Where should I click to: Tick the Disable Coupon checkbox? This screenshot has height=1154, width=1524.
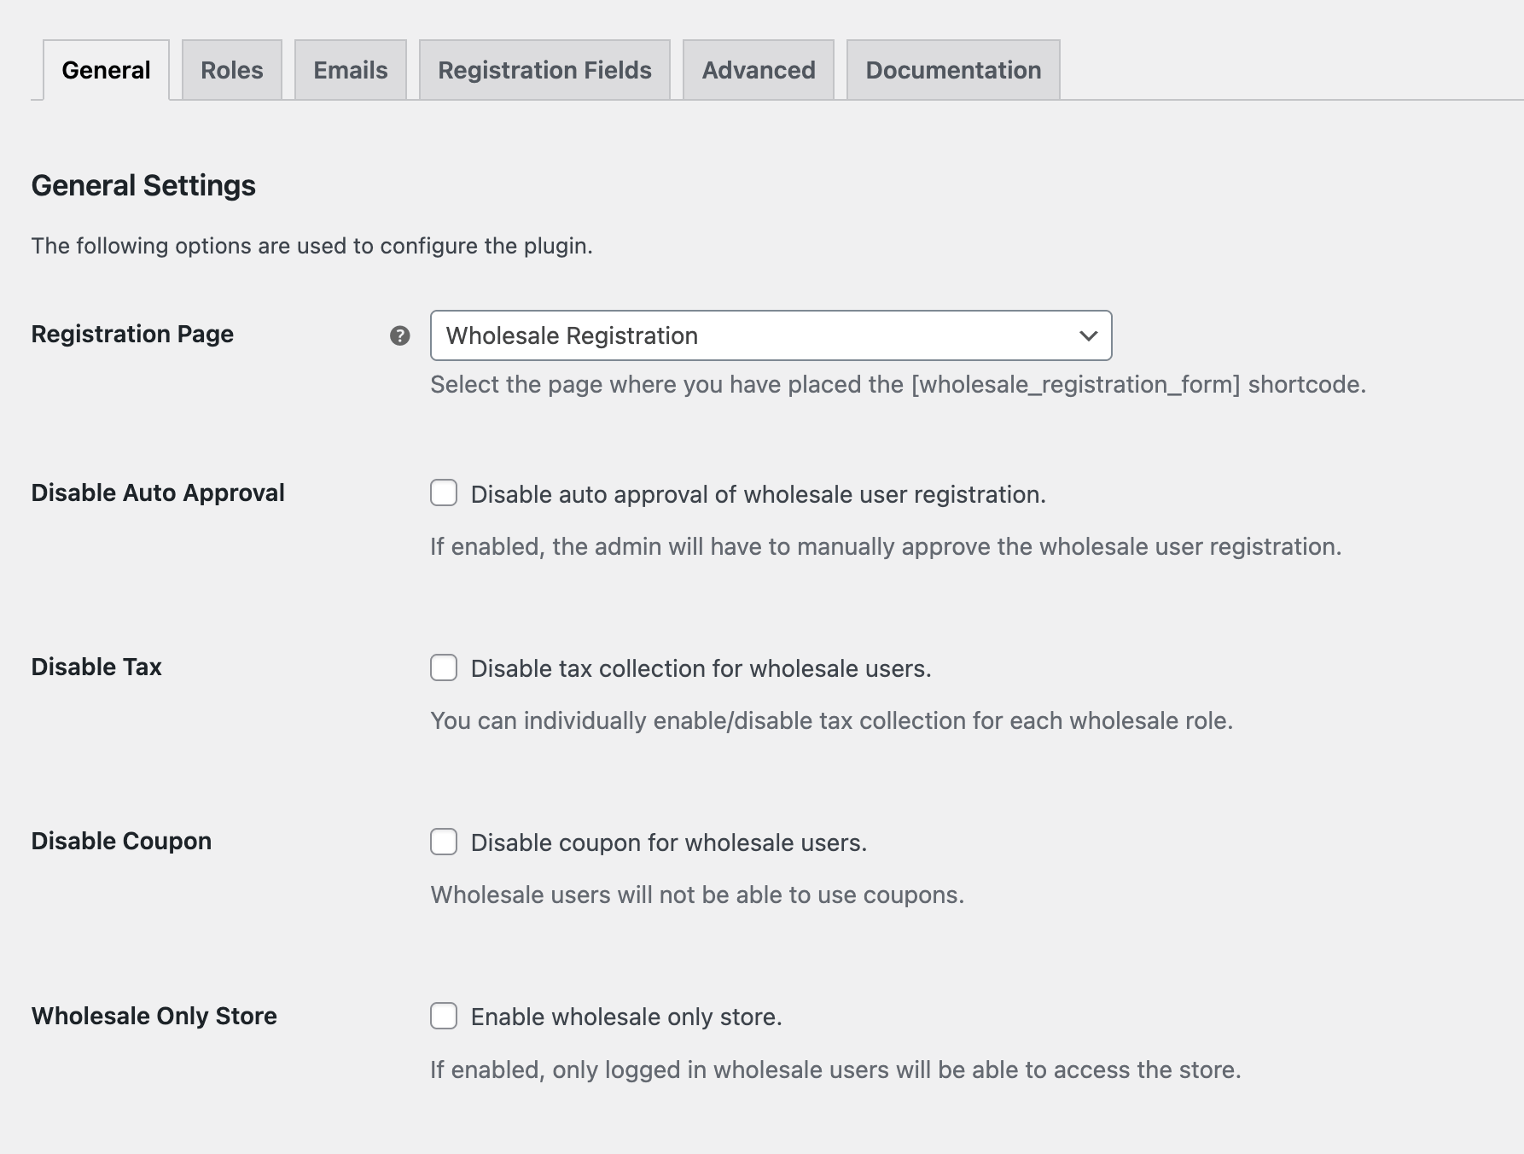pos(444,842)
